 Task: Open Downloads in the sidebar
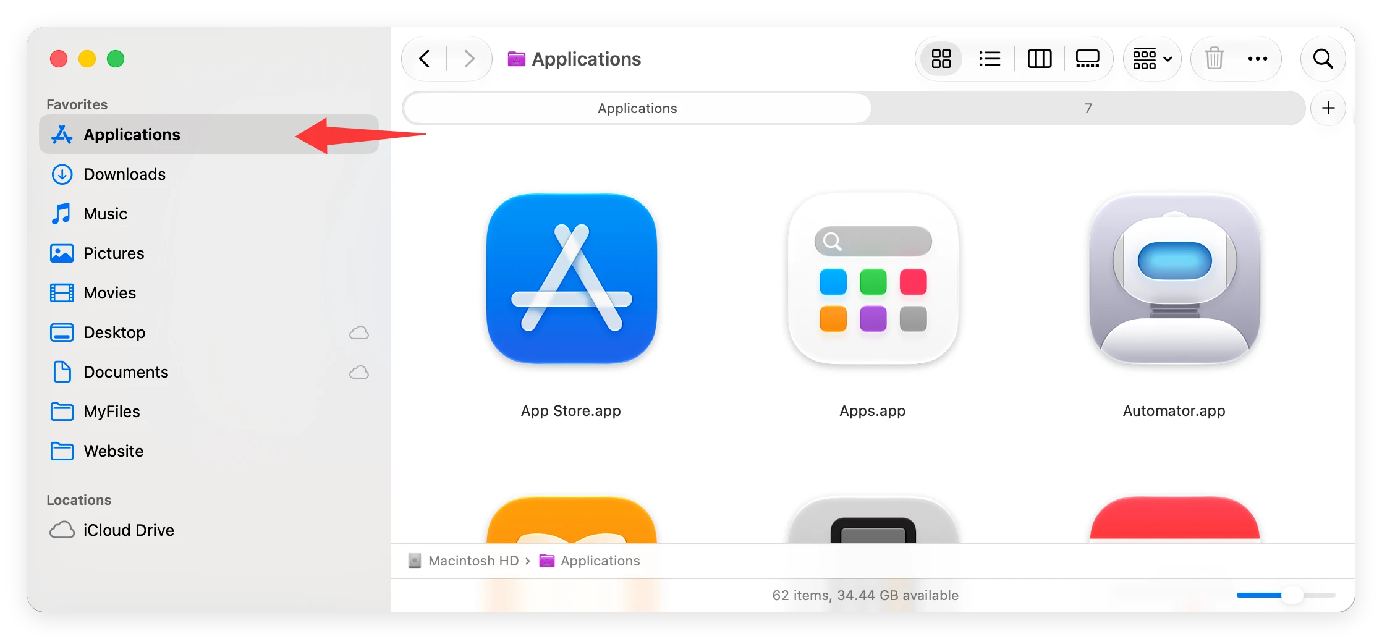(209, 174)
